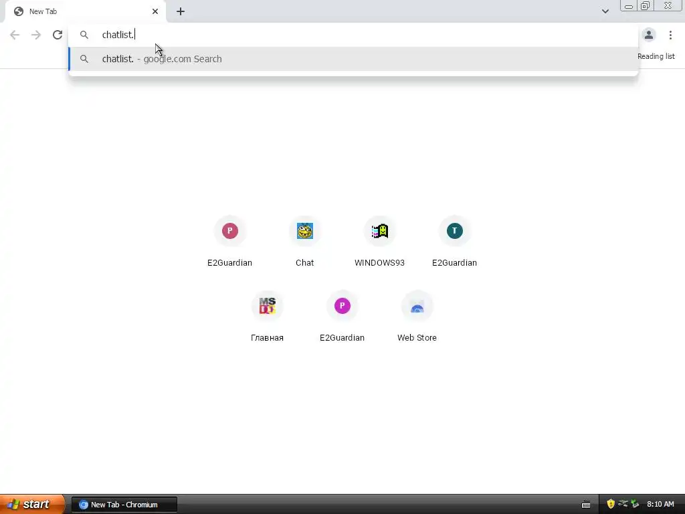The image size is (685, 514).
Task: Minimize the Chromium window
Action: (x=629, y=5)
